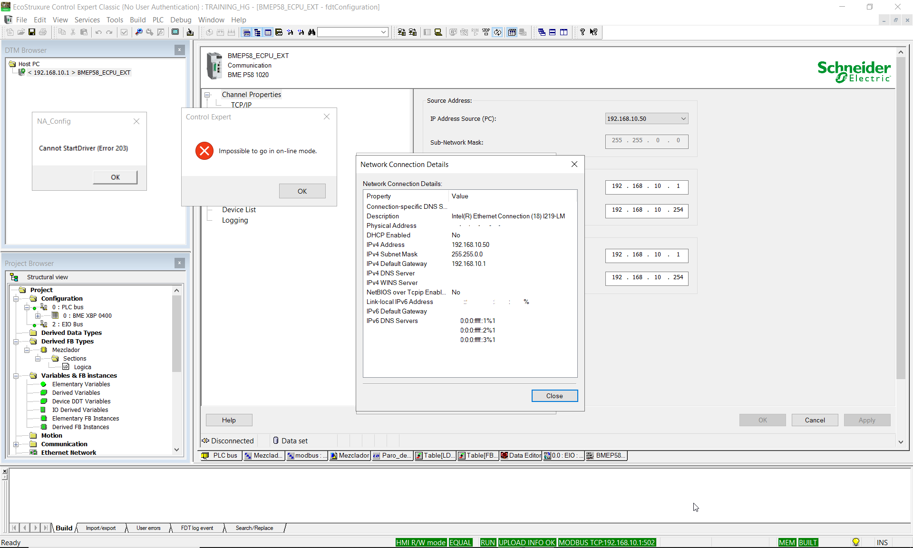The image size is (913, 548).
Task: Click the Cancel button in fdtConfiguration
Action: [815, 420]
